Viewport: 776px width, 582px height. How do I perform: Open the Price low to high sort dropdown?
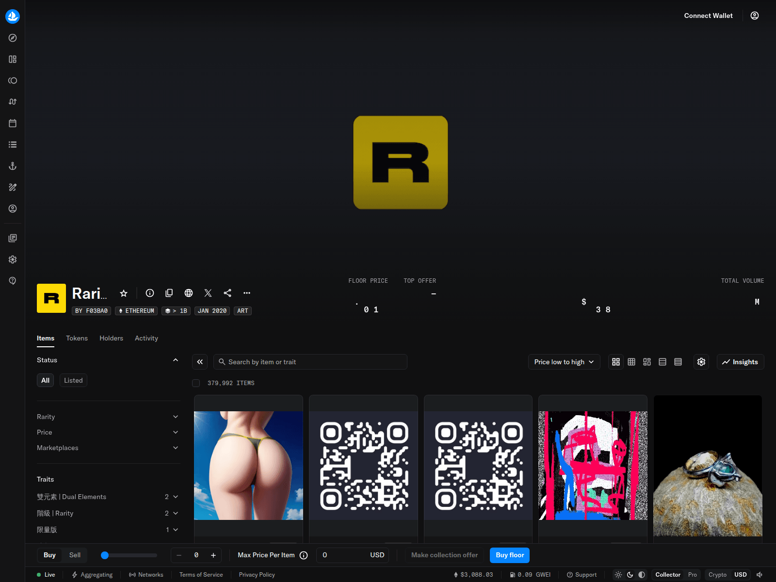pyautogui.click(x=564, y=362)
